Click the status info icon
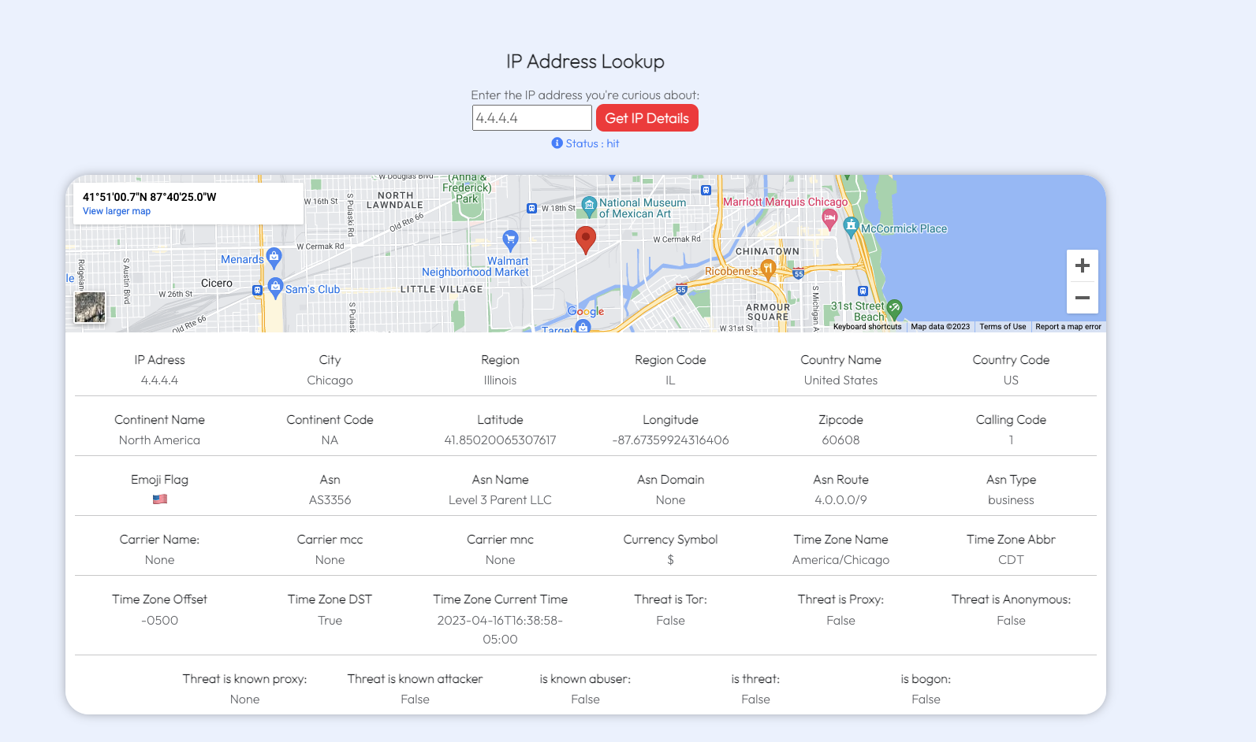This screenshot has width=1256, height=742. (557, 143)
